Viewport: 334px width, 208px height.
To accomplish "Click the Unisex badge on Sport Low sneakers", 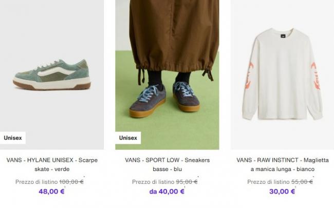I will pos(128,138).
